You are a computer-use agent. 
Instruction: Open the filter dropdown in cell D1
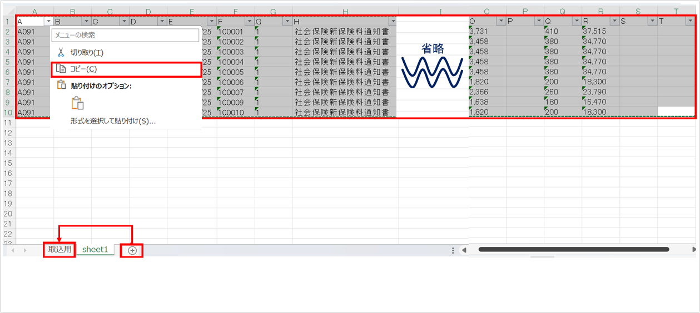(x=161, y=21)
